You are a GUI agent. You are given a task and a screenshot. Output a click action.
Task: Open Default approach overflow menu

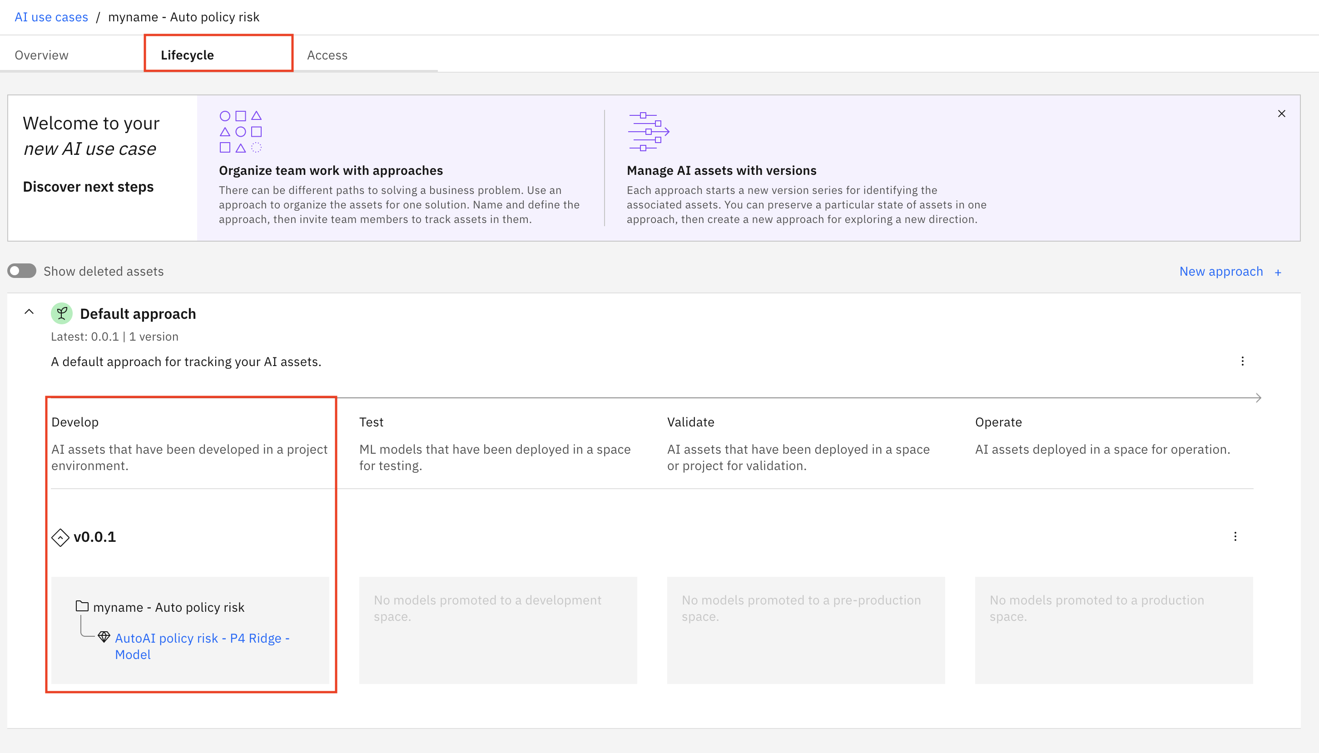point(1242,361)
